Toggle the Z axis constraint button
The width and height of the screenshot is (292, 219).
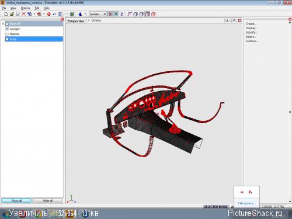click(x=122, y=14)
